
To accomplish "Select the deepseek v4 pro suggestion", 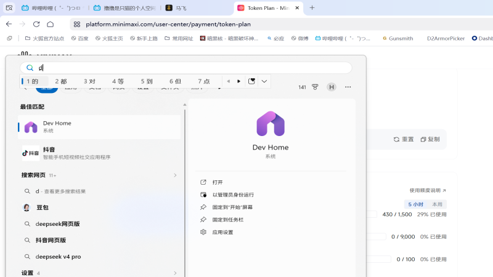I will 99,257.
